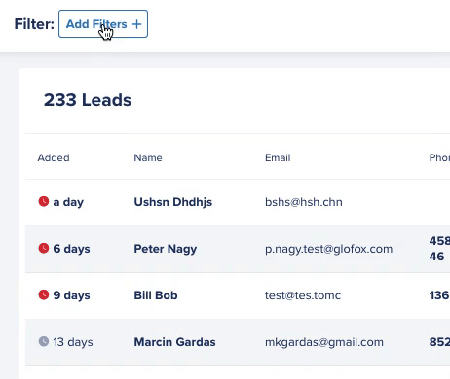Sort by the Added column header
The height and width of the screenshot is (379, 450).
54,157
